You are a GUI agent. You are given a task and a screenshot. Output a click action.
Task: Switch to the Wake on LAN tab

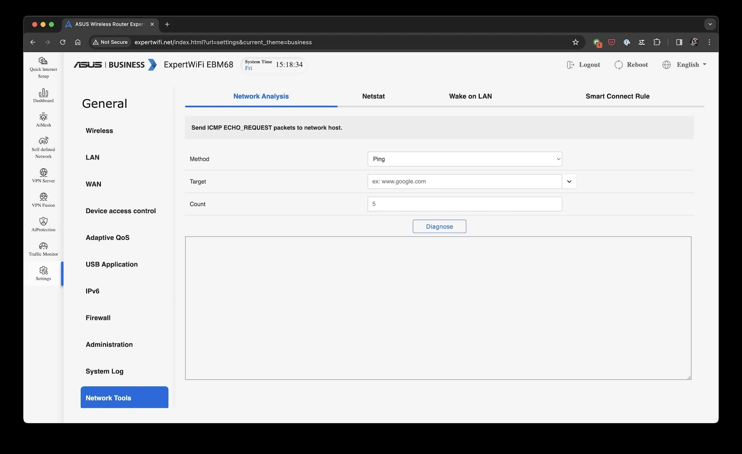pyautogui.click(x=470, y=97)
